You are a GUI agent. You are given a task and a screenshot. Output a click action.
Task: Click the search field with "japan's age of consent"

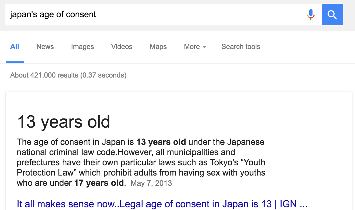[x=163, y=15]
